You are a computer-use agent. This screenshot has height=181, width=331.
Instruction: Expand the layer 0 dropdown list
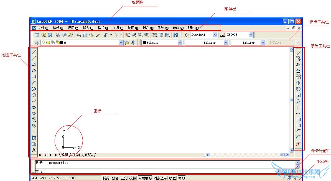[x=121, y=43]
